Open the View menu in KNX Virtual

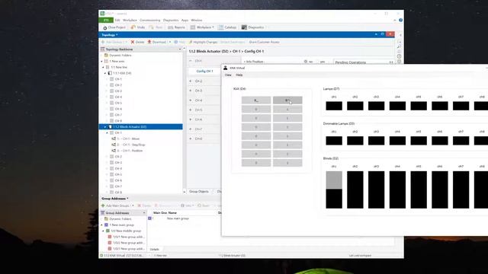point(228,75)
